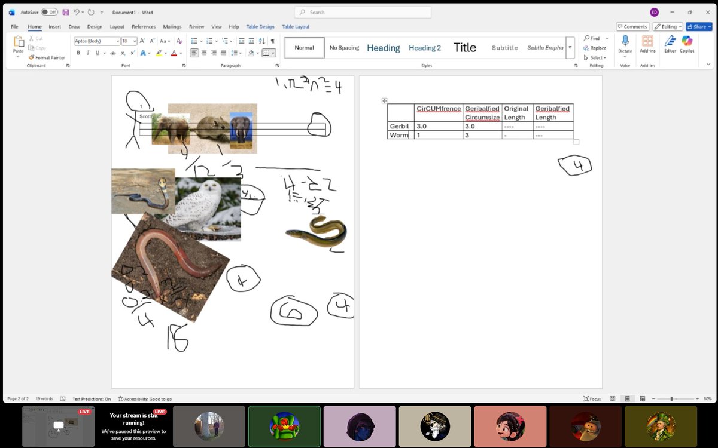This screenshot has width=718, height=448.
Task: Open Copilot from the ribbon
Action: pyautogui.click(x=687, y=43)
